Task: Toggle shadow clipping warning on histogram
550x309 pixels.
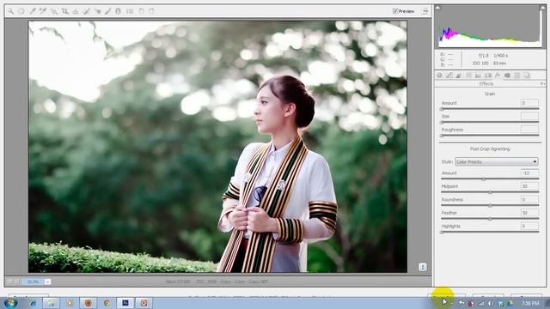Action: [x=437, y=8]
